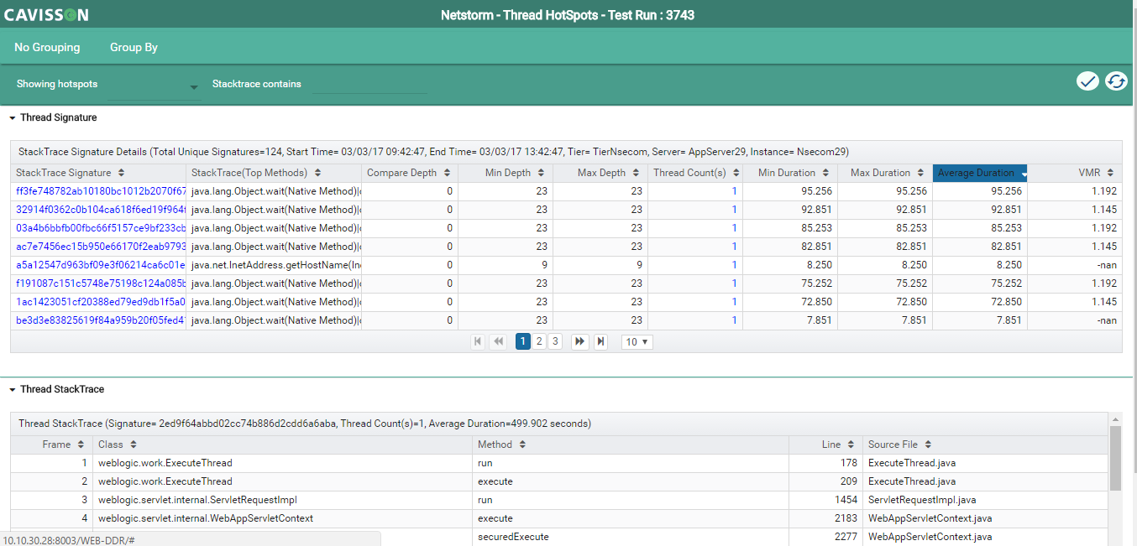Click thread count link in a5a12547d963b row

pos(735,265)
